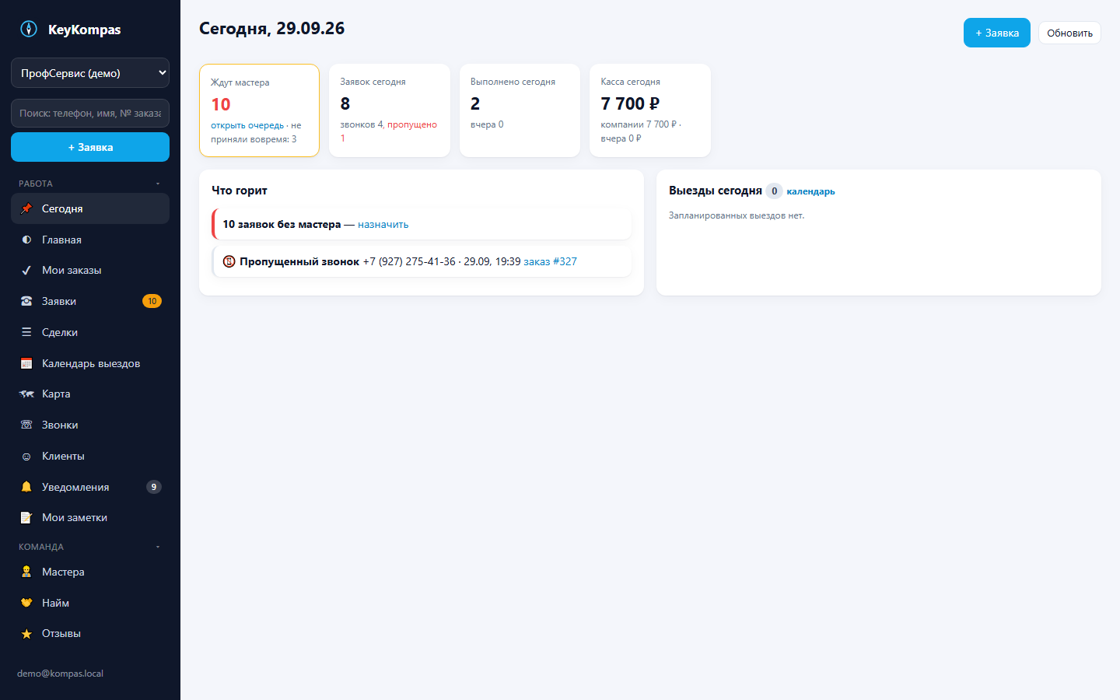Open Сделки in the sidebar
This screenshot has height=700, width=1120.
pyautogui.click(x=90, y=332)
